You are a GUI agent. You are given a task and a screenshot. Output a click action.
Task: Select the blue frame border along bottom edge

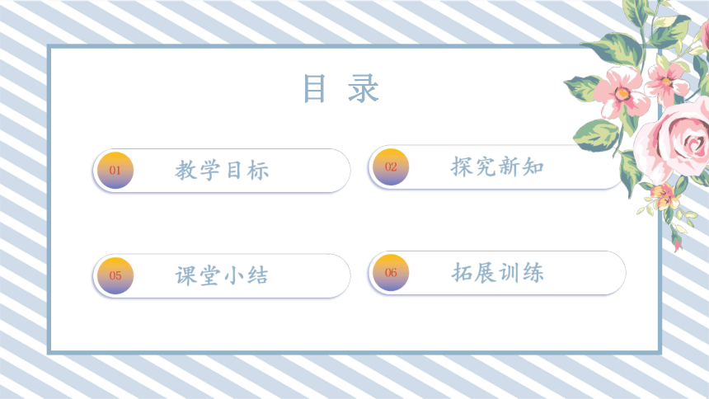point(354,351)
